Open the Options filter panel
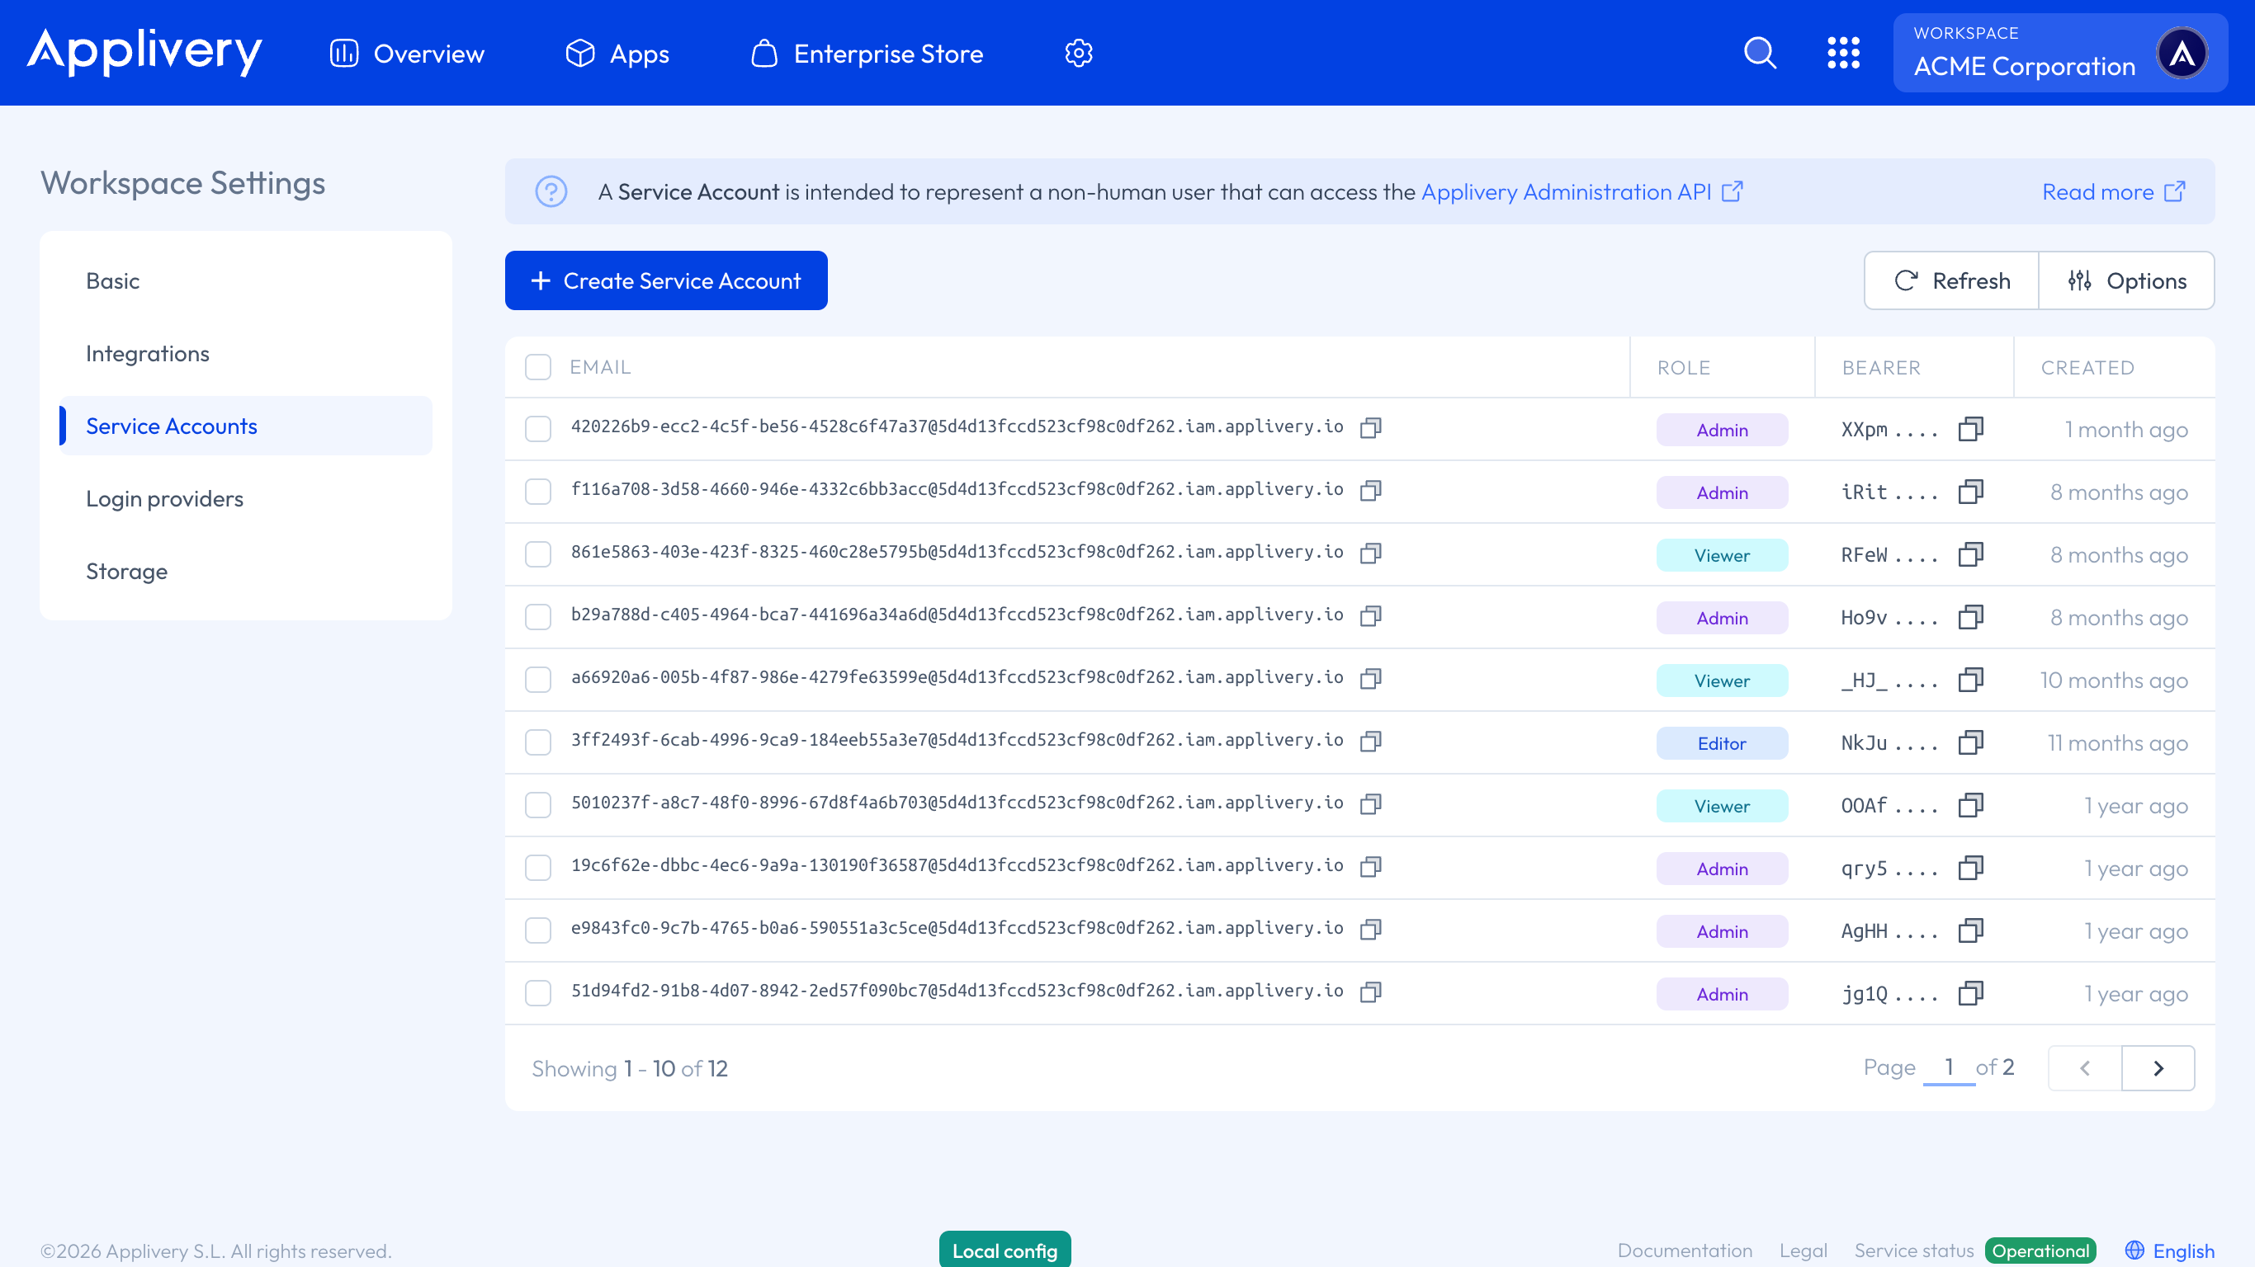 [2126, 280]
